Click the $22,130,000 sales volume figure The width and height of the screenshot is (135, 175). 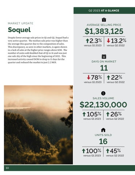103,105
